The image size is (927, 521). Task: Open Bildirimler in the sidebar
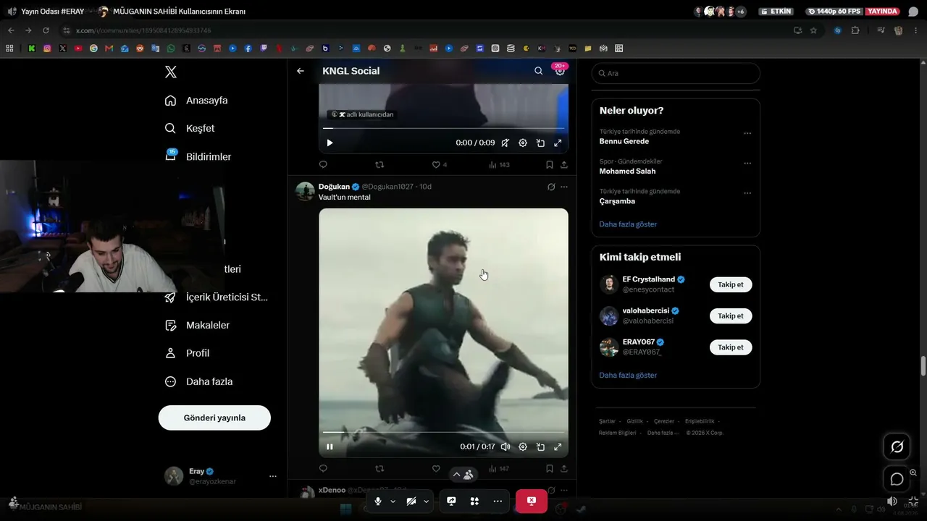point(198,157)
